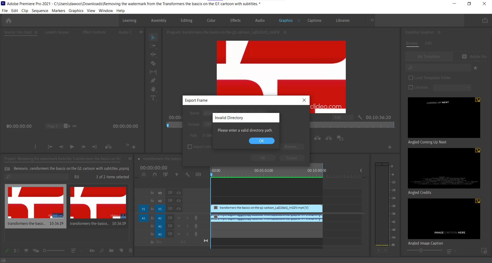
Task: Check the Libraries checkbox in Essential Graphics
Action: coord(411,87)
